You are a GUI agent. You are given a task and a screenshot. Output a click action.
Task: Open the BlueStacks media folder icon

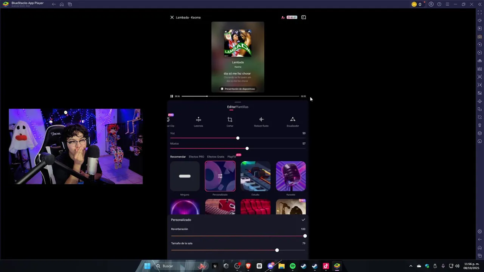(480, 93)
